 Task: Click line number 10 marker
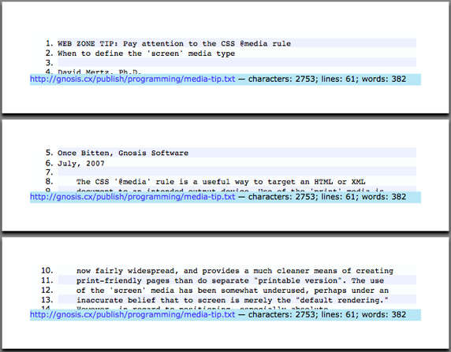coord(47,270)
